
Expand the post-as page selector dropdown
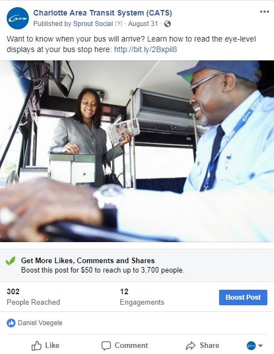[x=261, y=346]
